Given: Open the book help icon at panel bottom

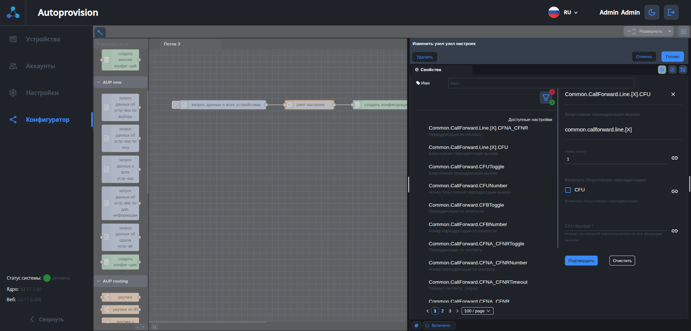Looking at the screenshot, I should (x=416, y=325).
